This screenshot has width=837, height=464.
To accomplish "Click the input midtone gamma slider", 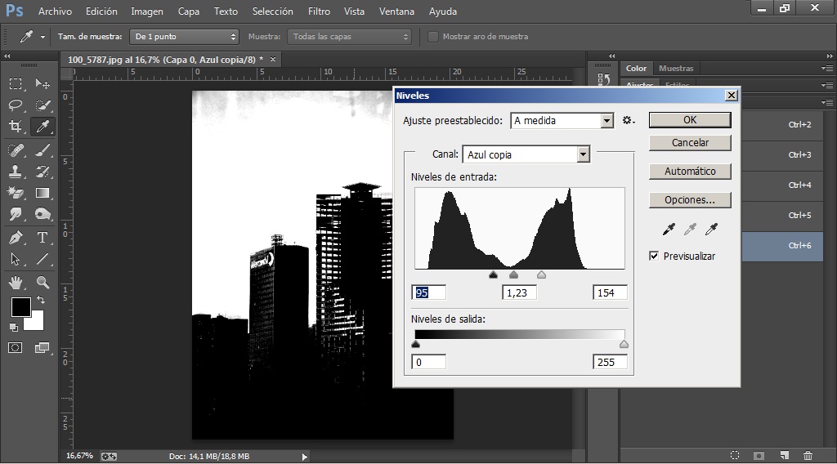I will pos(513,274).
